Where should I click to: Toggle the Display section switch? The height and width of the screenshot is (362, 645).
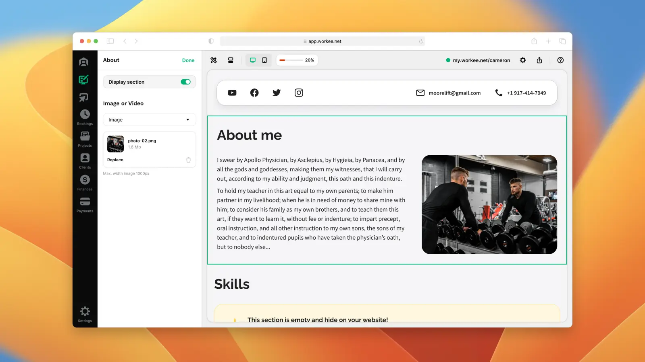pos(185,82)
